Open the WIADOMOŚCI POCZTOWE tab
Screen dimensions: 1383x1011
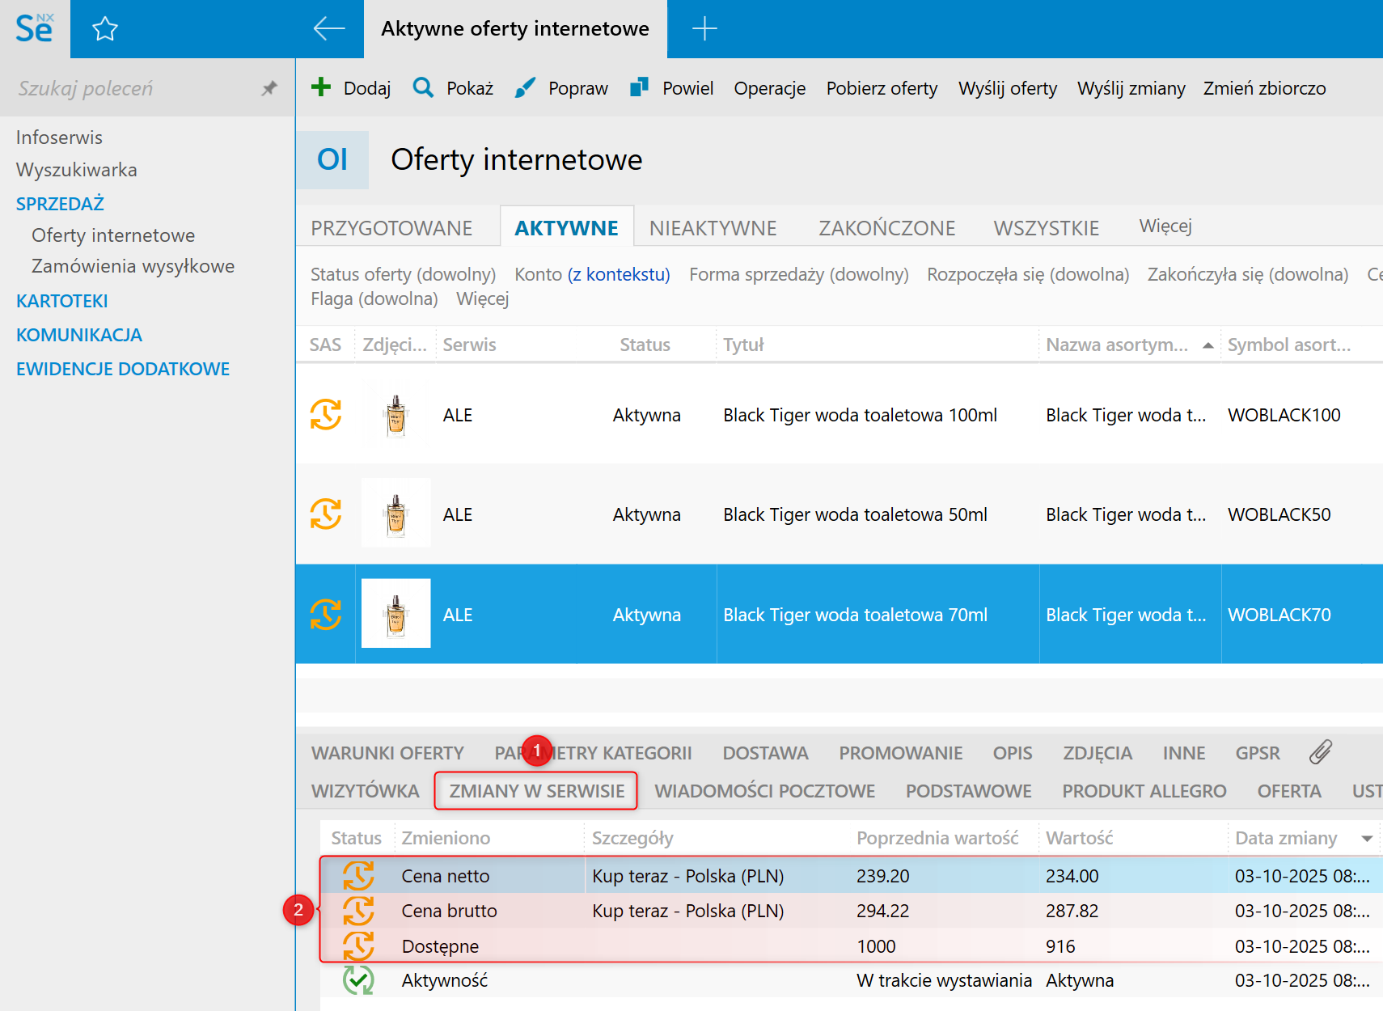(x=765, y=791)
